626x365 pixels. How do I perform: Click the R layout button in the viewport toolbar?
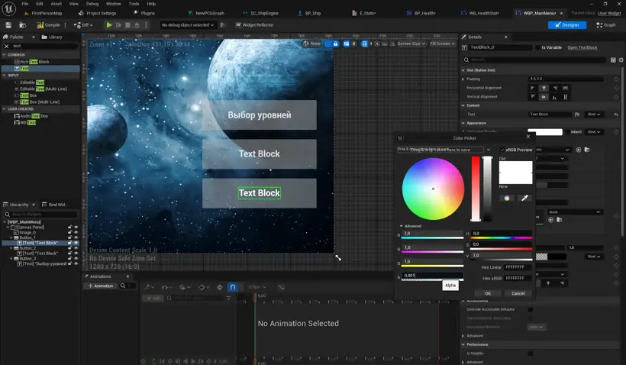click(x=353, y=44)
